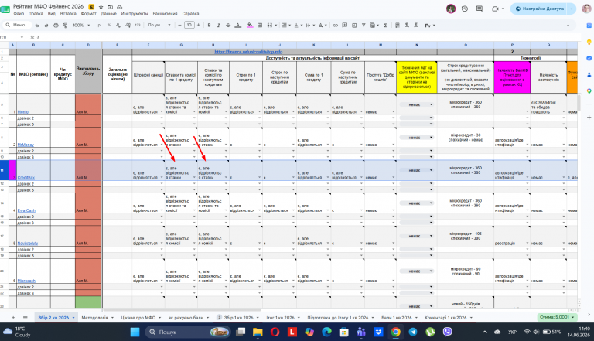Screen dimensions: 594x341
Task: Open Telegram from the taskbar
Action: [x=413, y=332]
